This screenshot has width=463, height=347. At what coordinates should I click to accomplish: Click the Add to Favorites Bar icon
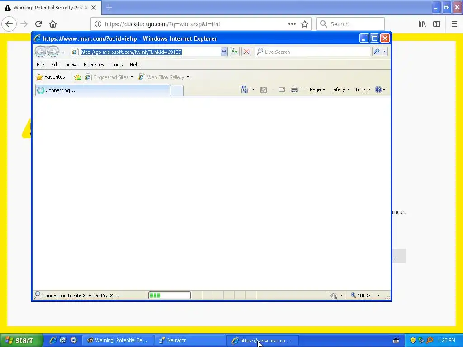[78, 77]
